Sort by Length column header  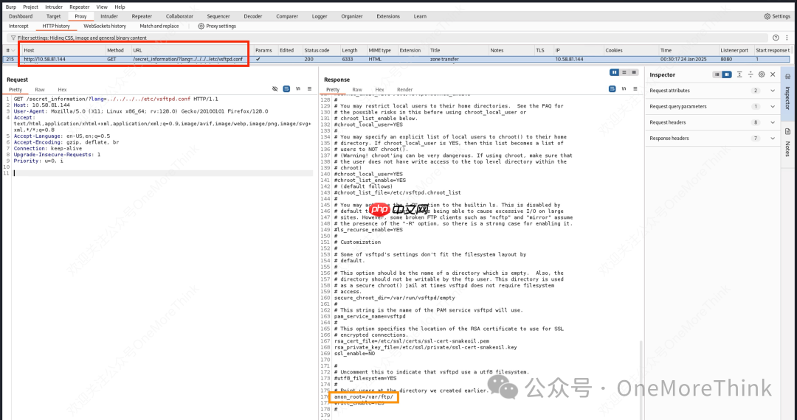click(x=350, y=50)
